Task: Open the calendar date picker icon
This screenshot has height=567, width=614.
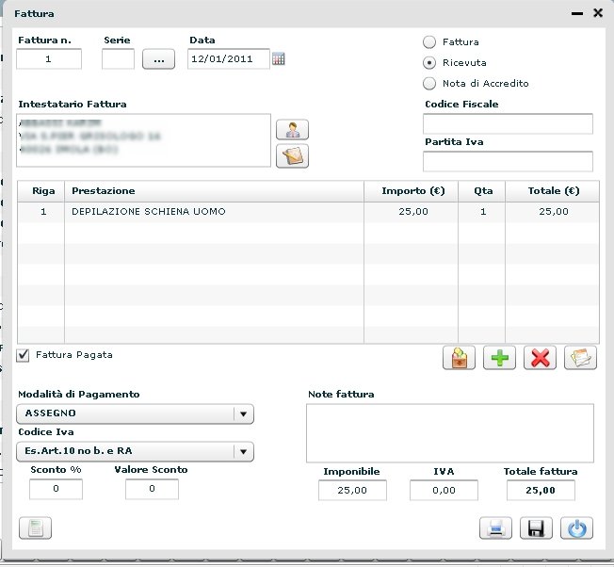Action: coord(279,59)
